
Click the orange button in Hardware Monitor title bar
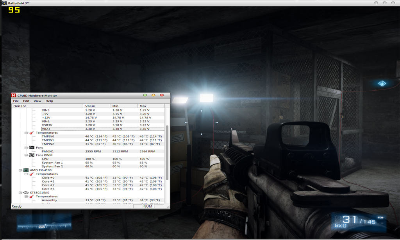[x=153, y=95]
